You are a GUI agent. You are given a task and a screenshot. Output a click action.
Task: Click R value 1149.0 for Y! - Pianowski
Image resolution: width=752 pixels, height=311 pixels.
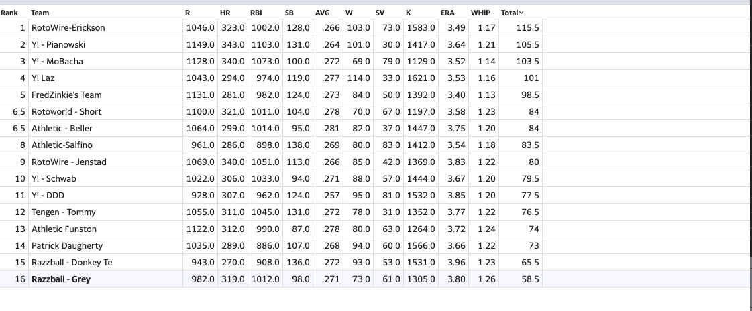pyautogui.click(x=200, y=44)
